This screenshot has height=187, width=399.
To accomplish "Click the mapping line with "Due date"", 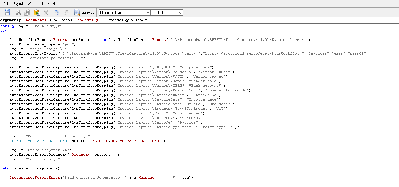I will pos(122,104).
